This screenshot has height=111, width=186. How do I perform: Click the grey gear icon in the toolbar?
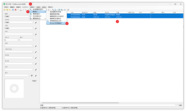click(x=68, y=10)
